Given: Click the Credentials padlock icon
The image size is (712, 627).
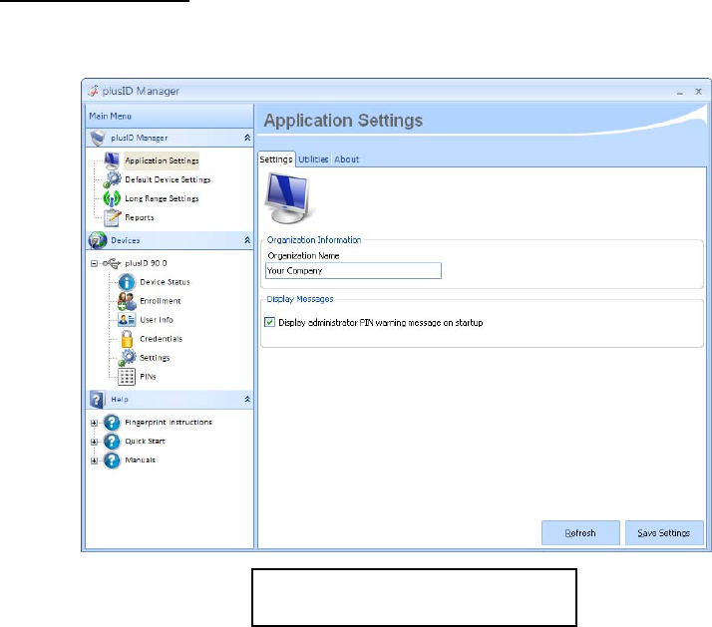Looking at the screenshot, I should coord(127,339).
